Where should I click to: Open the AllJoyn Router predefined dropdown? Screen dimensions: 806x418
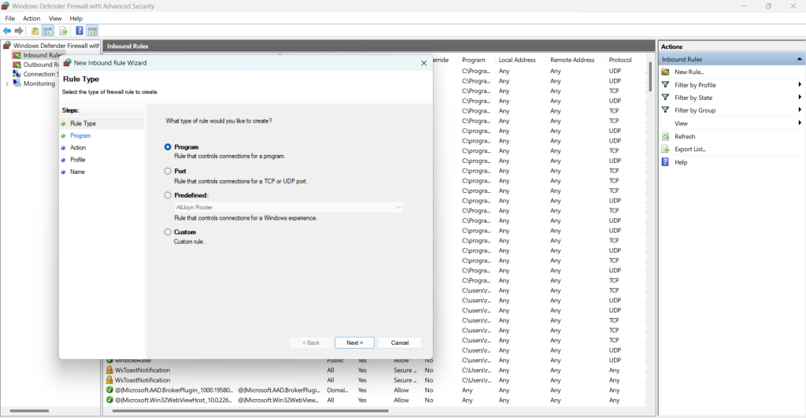[288, 207]
